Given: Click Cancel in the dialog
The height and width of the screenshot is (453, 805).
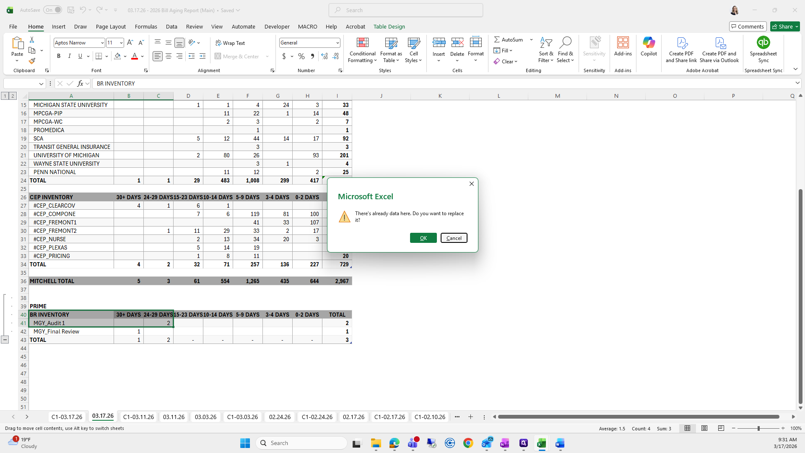Looking at the screenshot, I should pyautogui.click(x=454, y=238).
